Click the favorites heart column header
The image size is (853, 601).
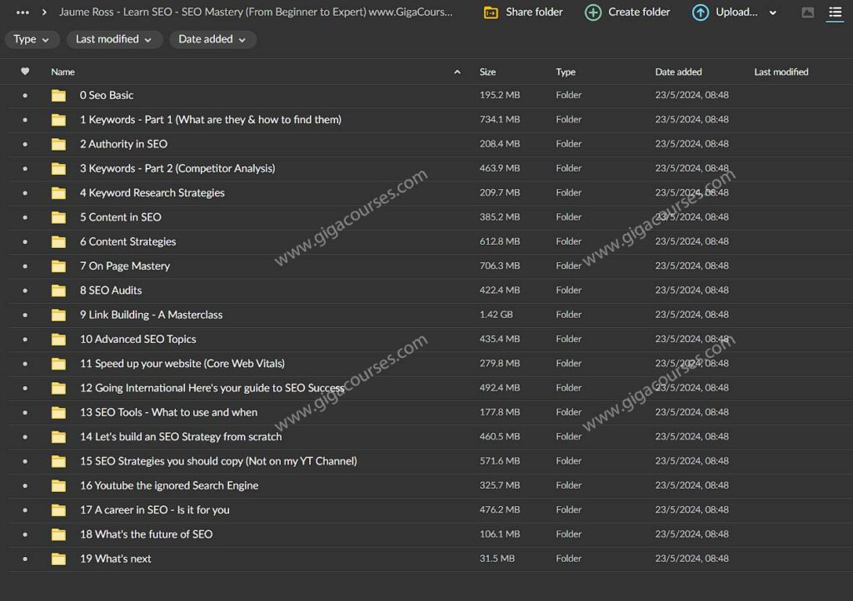coord(25,72)
